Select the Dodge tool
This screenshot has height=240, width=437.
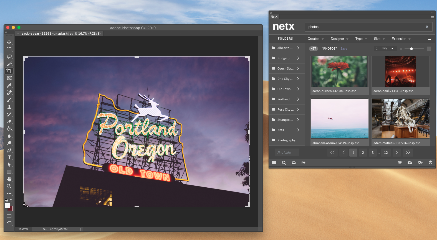pyautogui.click(x=9, y=143)
